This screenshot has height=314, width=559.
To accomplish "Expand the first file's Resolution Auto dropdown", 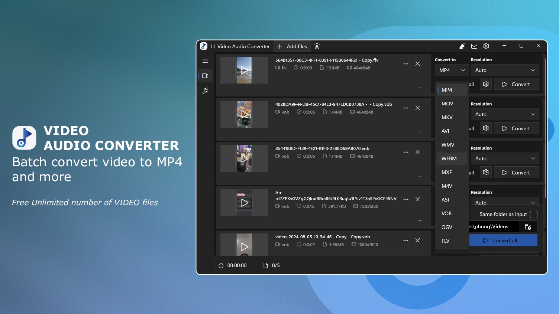I will point(505,70).
